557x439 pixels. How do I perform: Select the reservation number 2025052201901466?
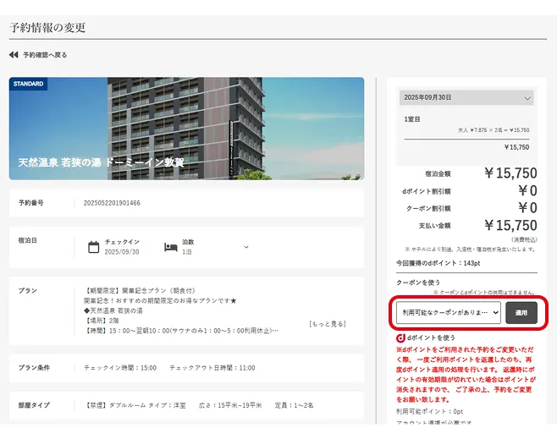112,203
